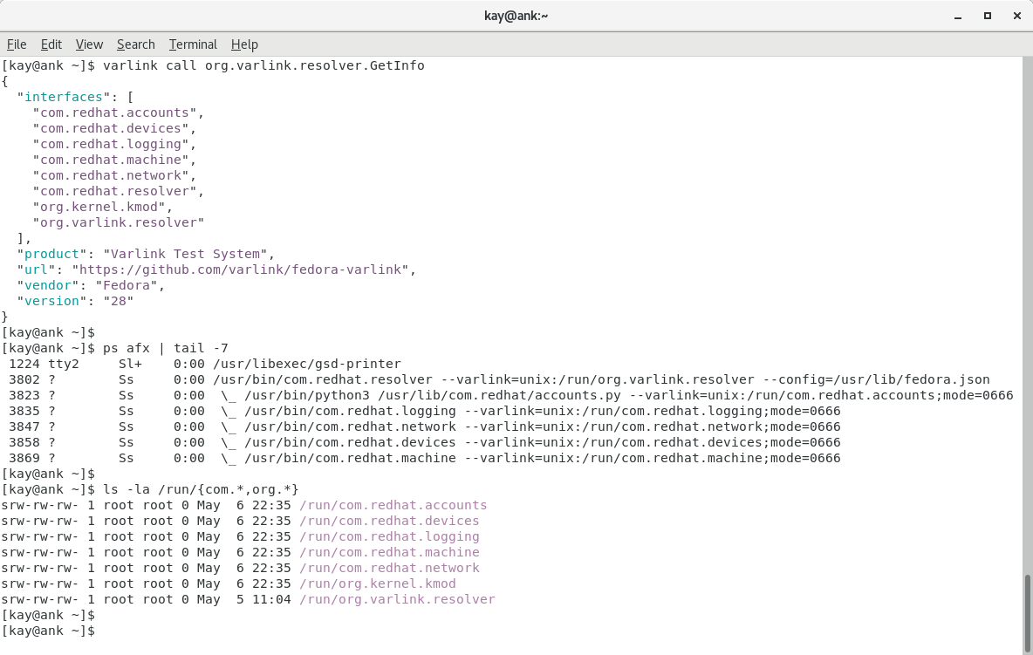1033x655 pixels.
Task: Open the File menu
Action: (x=17, y=44)
